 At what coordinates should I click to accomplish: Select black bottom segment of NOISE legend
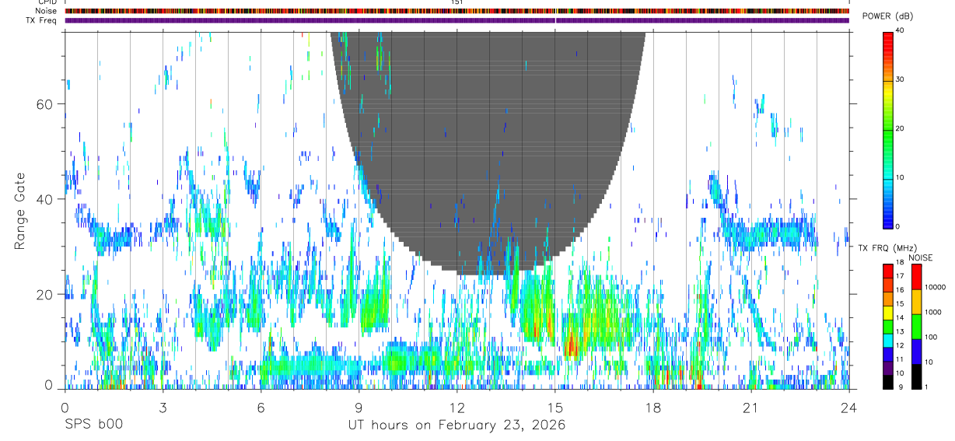[916, 376]
